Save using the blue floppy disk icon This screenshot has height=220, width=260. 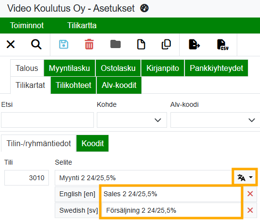tap(64, 44)
